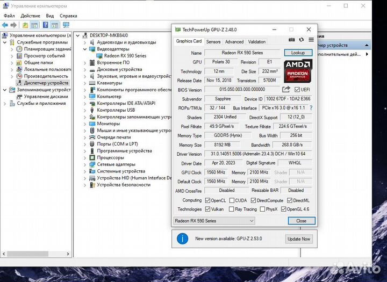387x282 pixels.
Task: Click the GPU-Z refresh icon
Action: click(x=302, y=40)
